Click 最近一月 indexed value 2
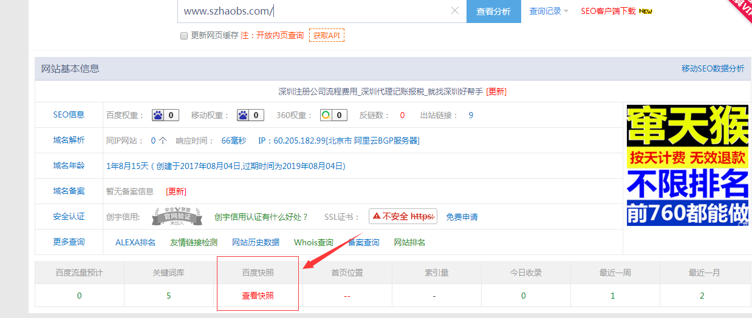Screen dimensions: 752x318 [702, 296]
